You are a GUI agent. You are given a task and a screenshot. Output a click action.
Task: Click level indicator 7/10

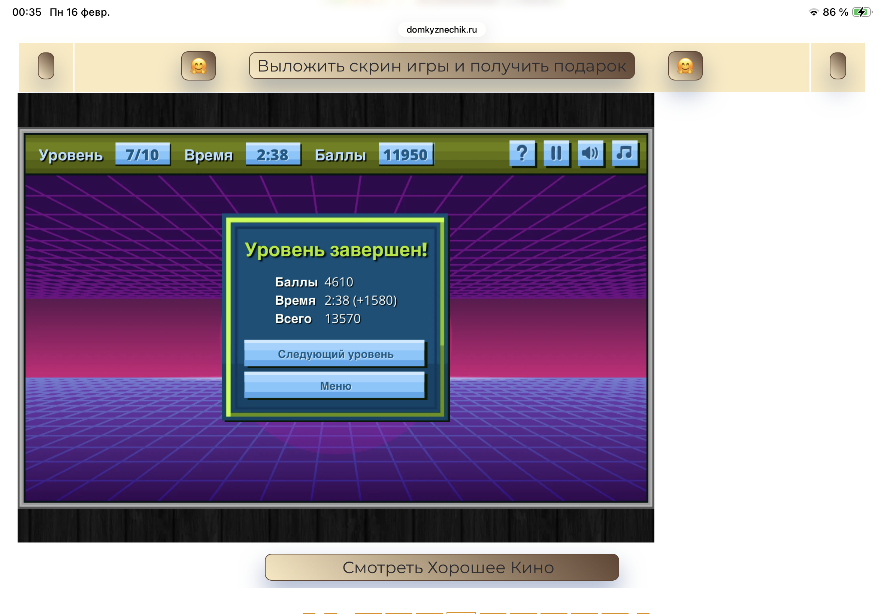point(142,155)
